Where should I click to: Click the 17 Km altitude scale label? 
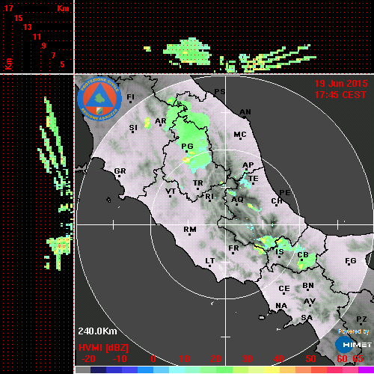pyautogui.click(x=9, y=8)
